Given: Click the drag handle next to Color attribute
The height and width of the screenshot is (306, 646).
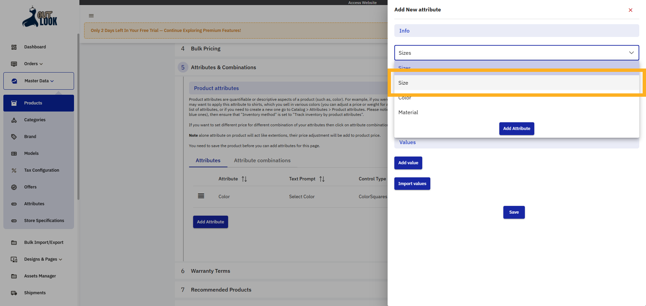Looking at the screenshot, I should pyautogui.click(x=201, y=196).
